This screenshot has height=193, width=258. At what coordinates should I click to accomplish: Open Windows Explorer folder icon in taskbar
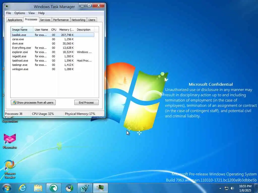[38, 188]
